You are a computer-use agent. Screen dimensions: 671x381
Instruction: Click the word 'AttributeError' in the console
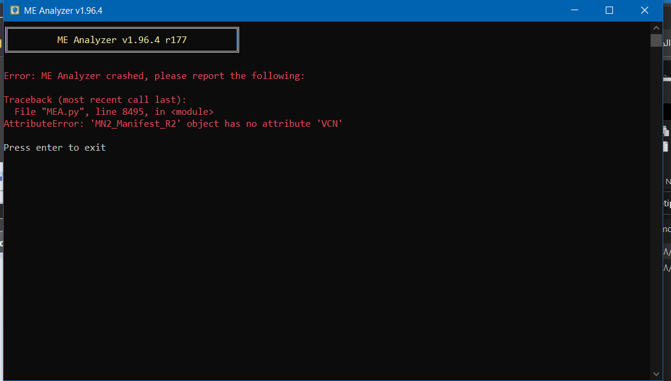pyautogui.click(x=41, y=124)
